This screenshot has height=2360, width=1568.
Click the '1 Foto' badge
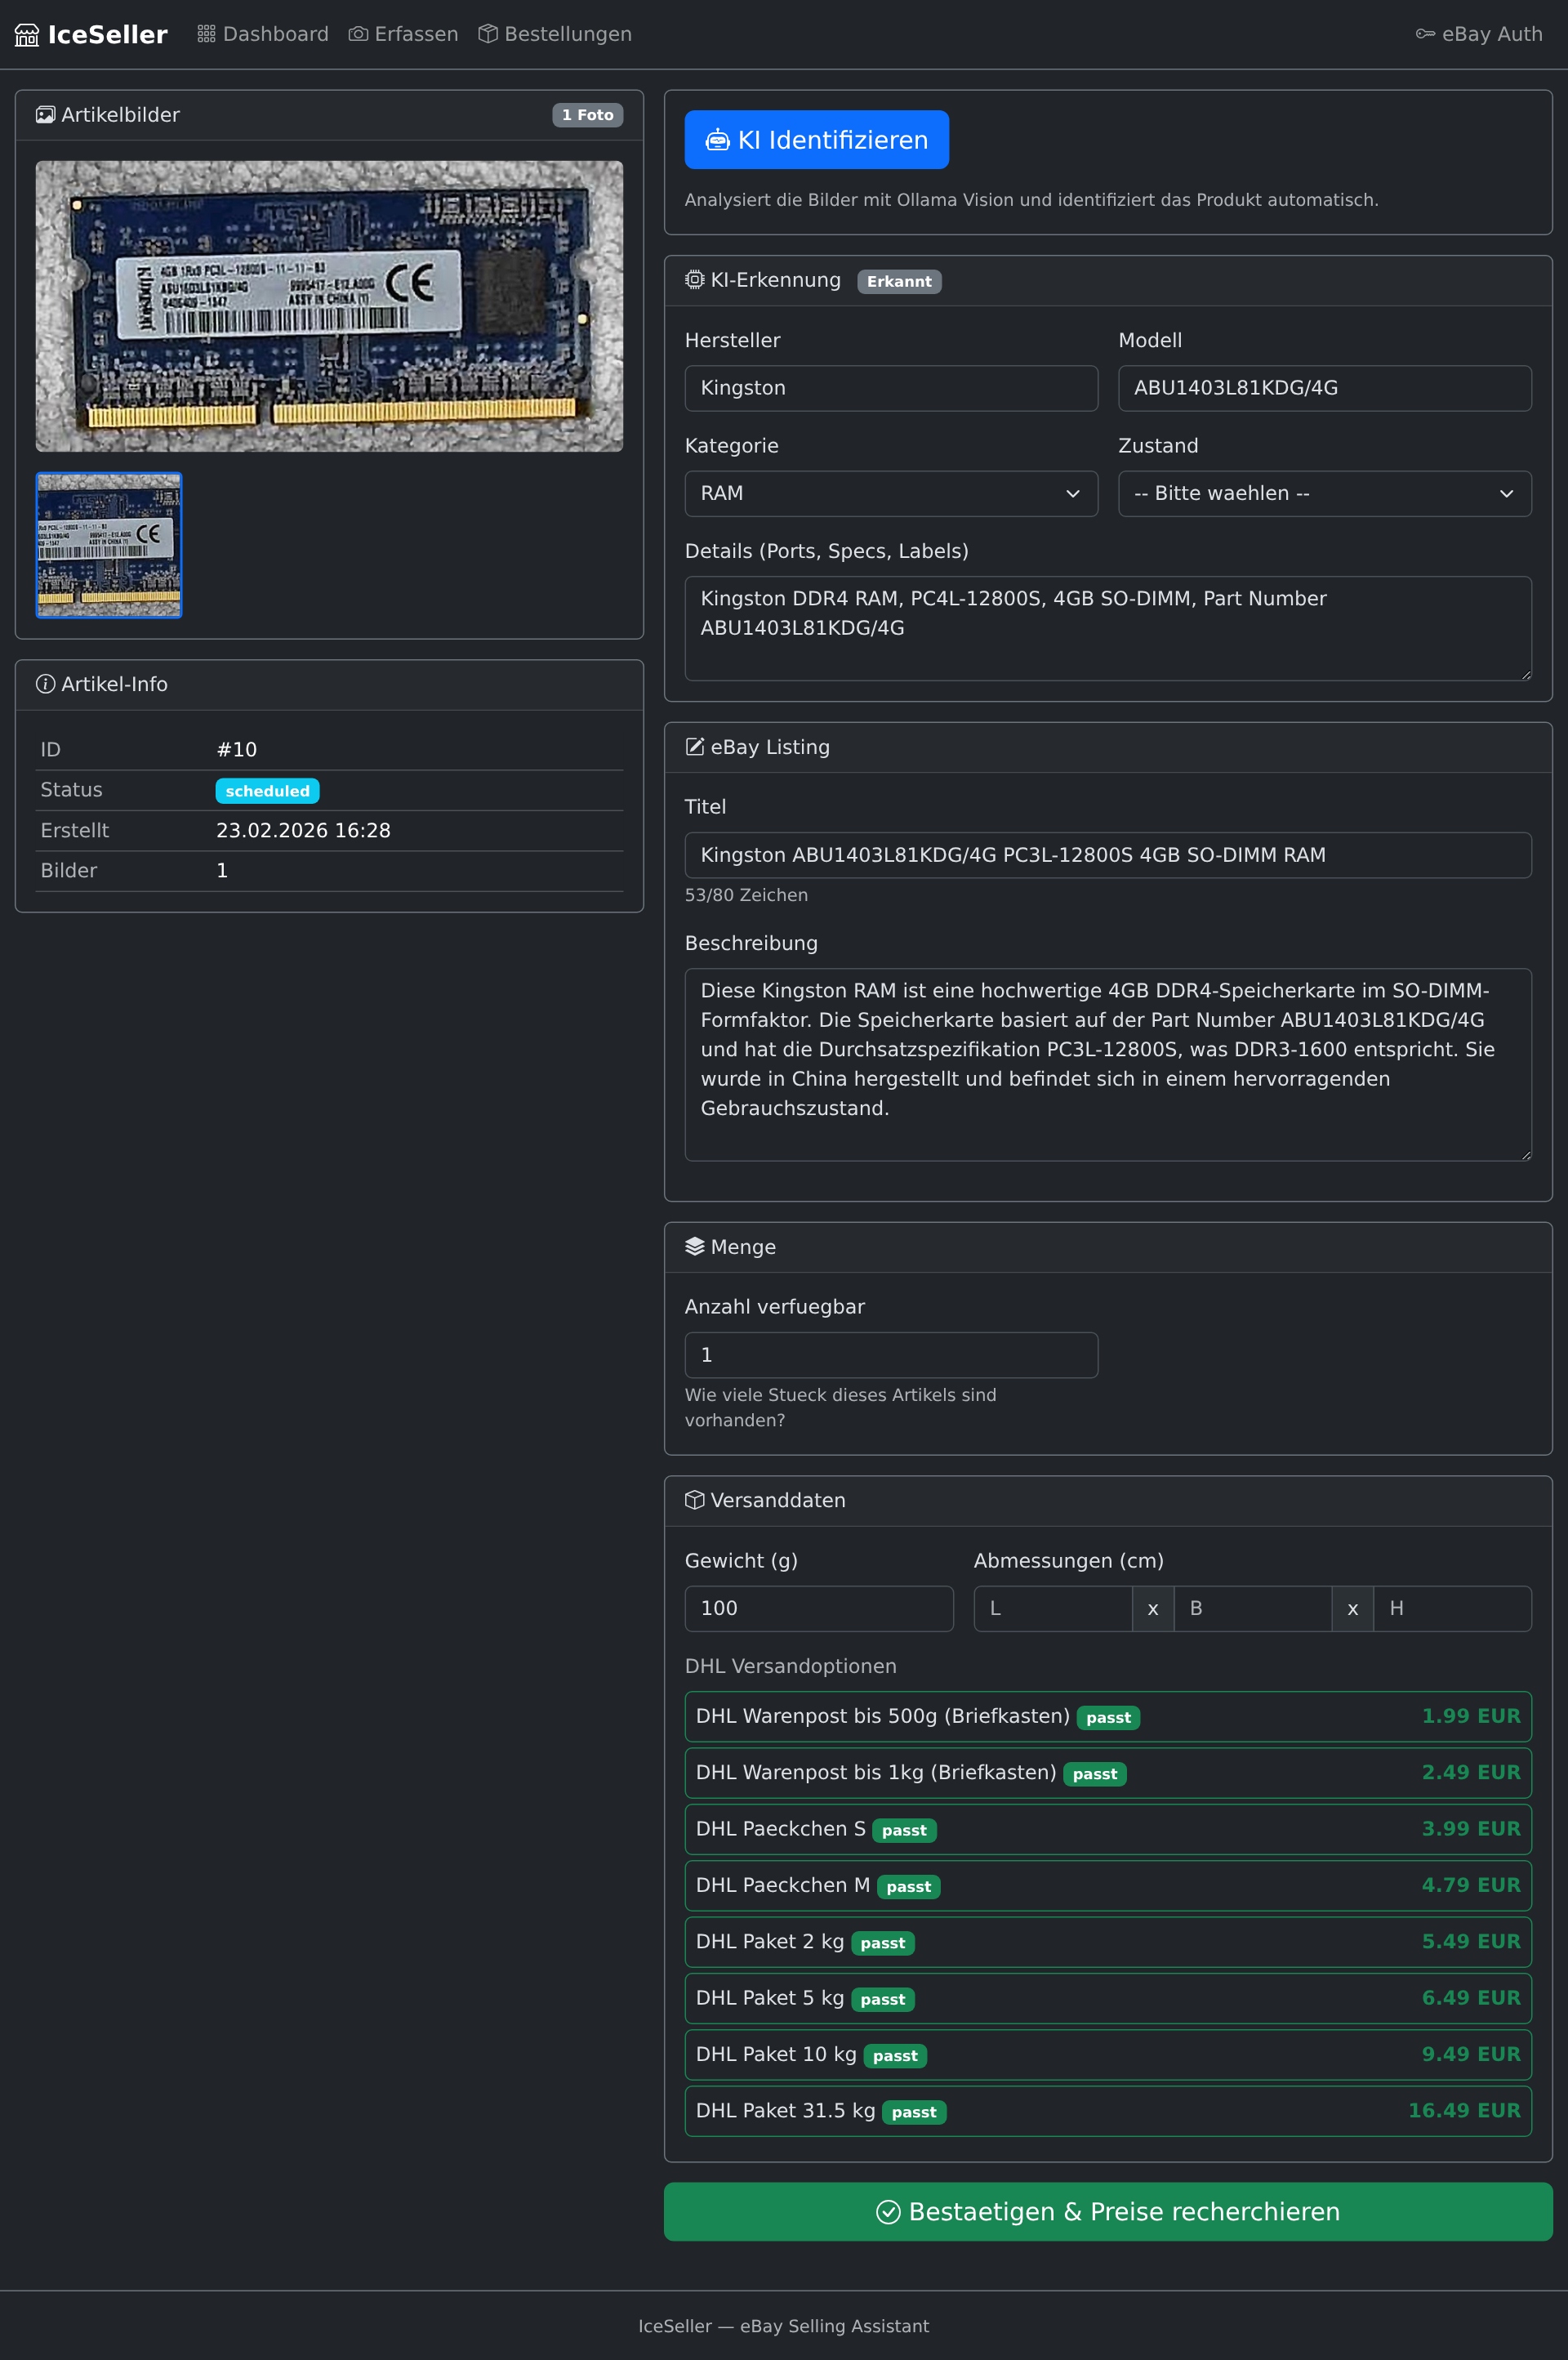coord(587,115)
